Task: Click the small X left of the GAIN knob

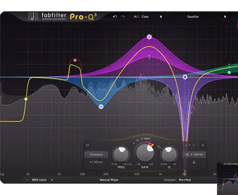Action: click(134, 143)
